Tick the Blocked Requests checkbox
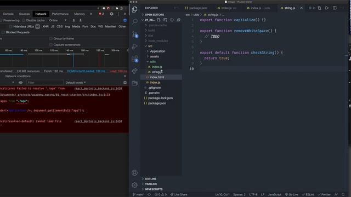Image resolution: width=351 pixels, height=197 pixels. point(3,32)
